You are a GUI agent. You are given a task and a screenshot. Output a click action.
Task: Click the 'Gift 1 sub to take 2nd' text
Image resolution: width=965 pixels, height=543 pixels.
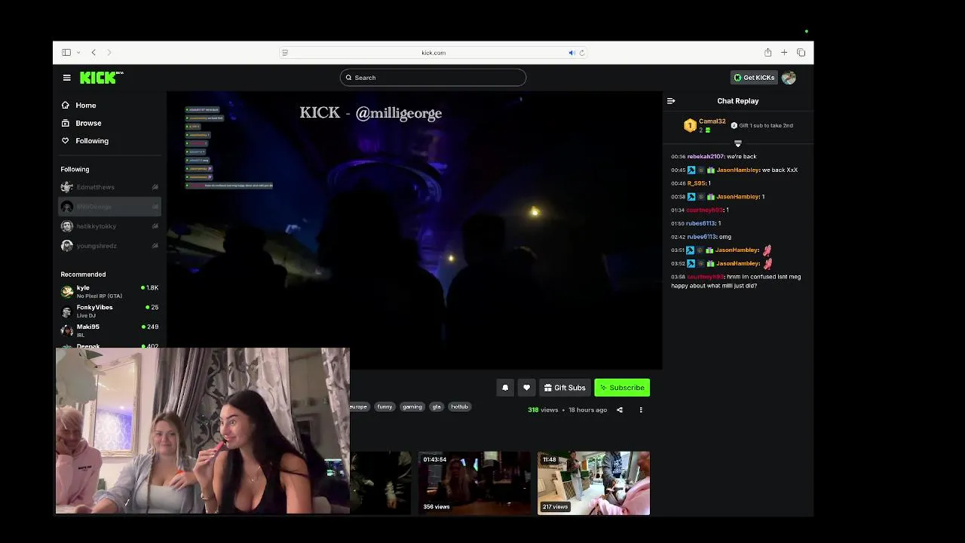tap(766, 126)
